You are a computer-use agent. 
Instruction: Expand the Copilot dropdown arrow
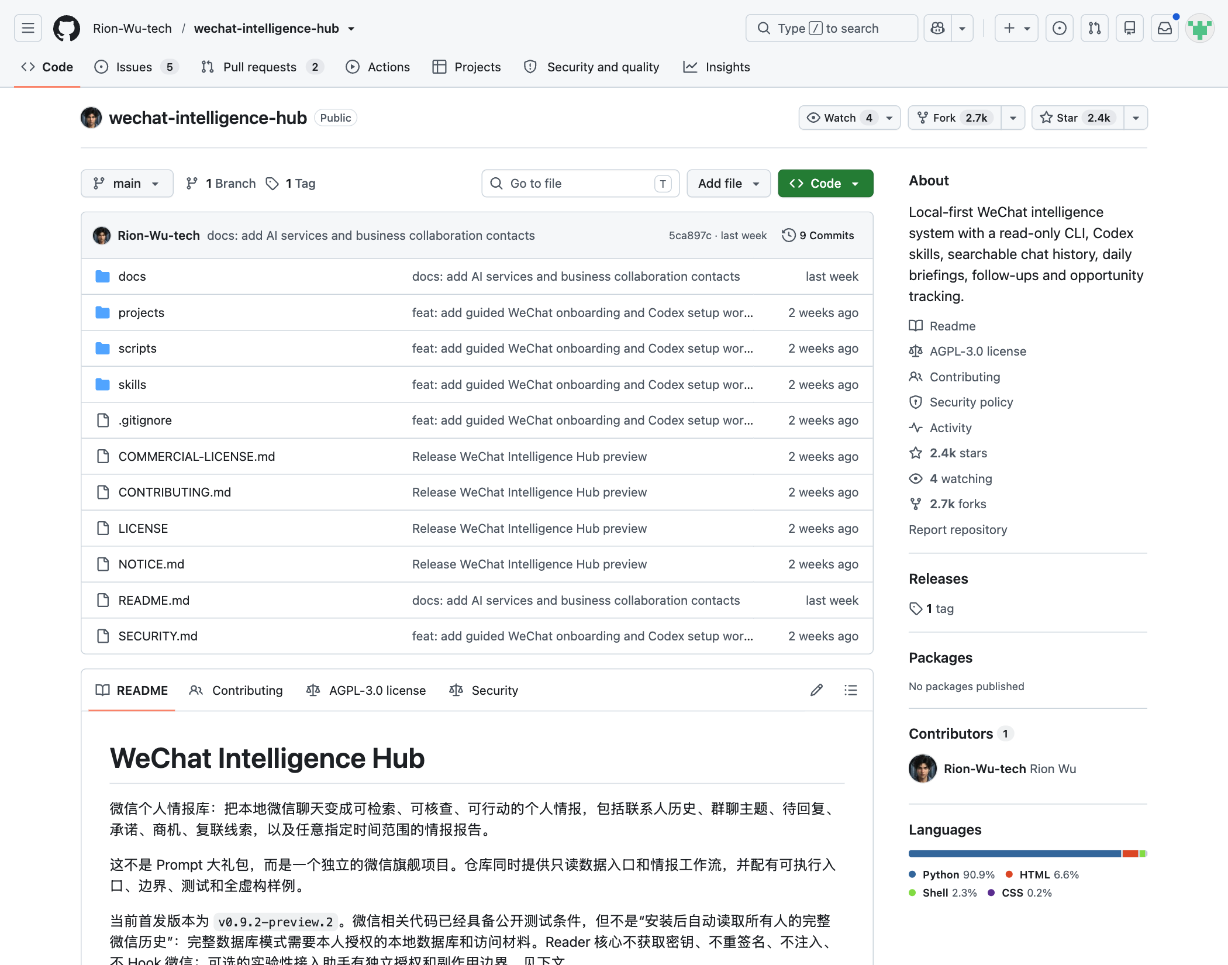(962, 28)
